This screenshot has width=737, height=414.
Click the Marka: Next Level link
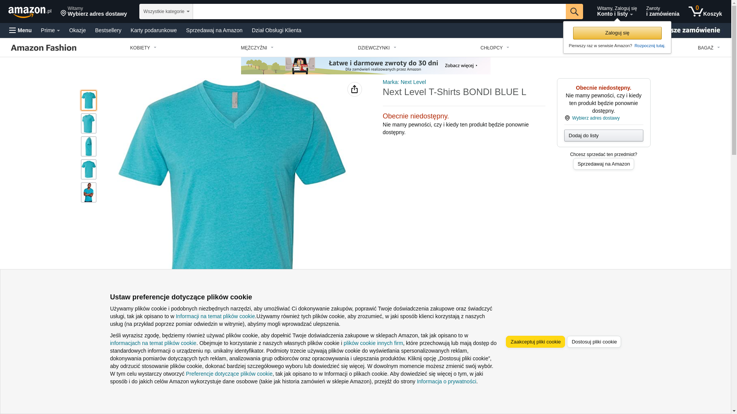404,82
